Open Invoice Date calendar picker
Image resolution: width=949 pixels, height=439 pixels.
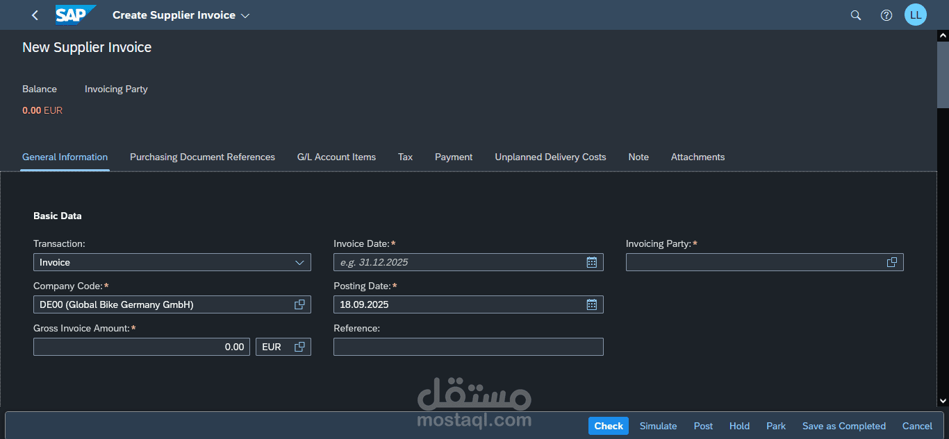tap(592, 262)
